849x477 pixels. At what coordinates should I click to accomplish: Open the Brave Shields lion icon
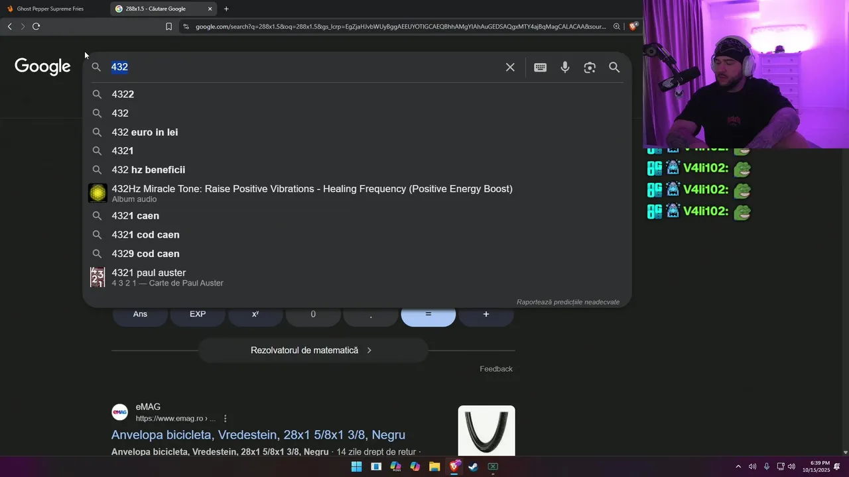tap(633, 26)
